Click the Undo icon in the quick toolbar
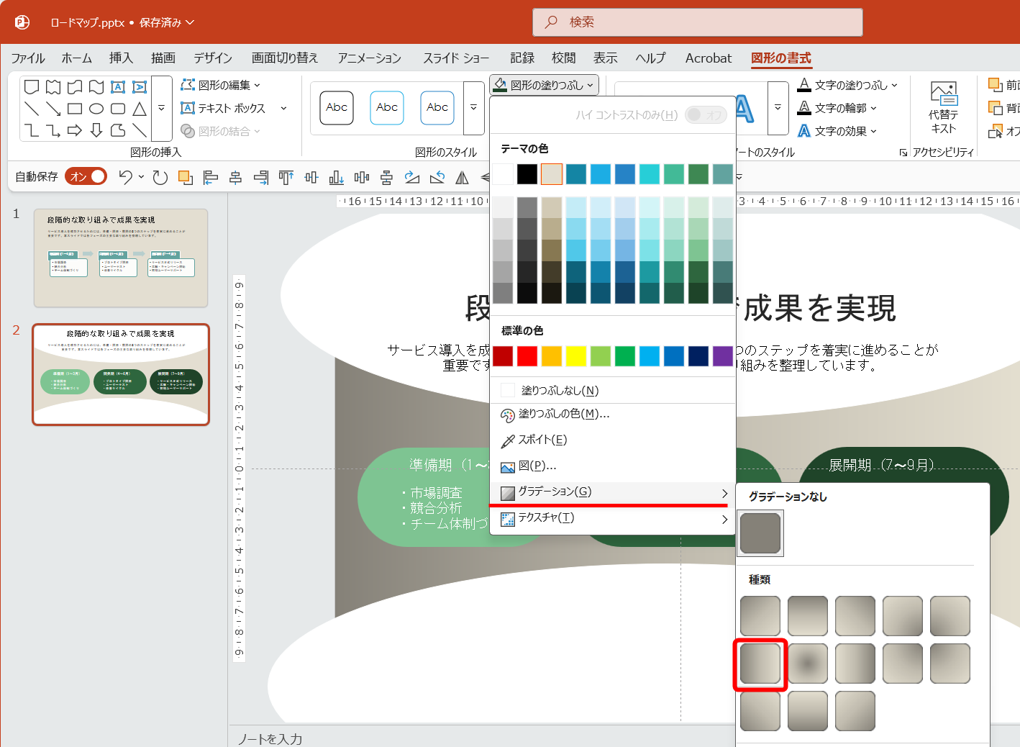This screenshot has width=1020, height=747. coord(126,176)
